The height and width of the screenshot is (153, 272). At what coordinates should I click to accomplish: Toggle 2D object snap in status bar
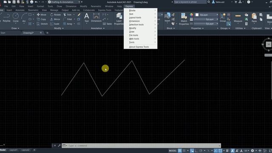pyautogui.click(x=220, y=150)
